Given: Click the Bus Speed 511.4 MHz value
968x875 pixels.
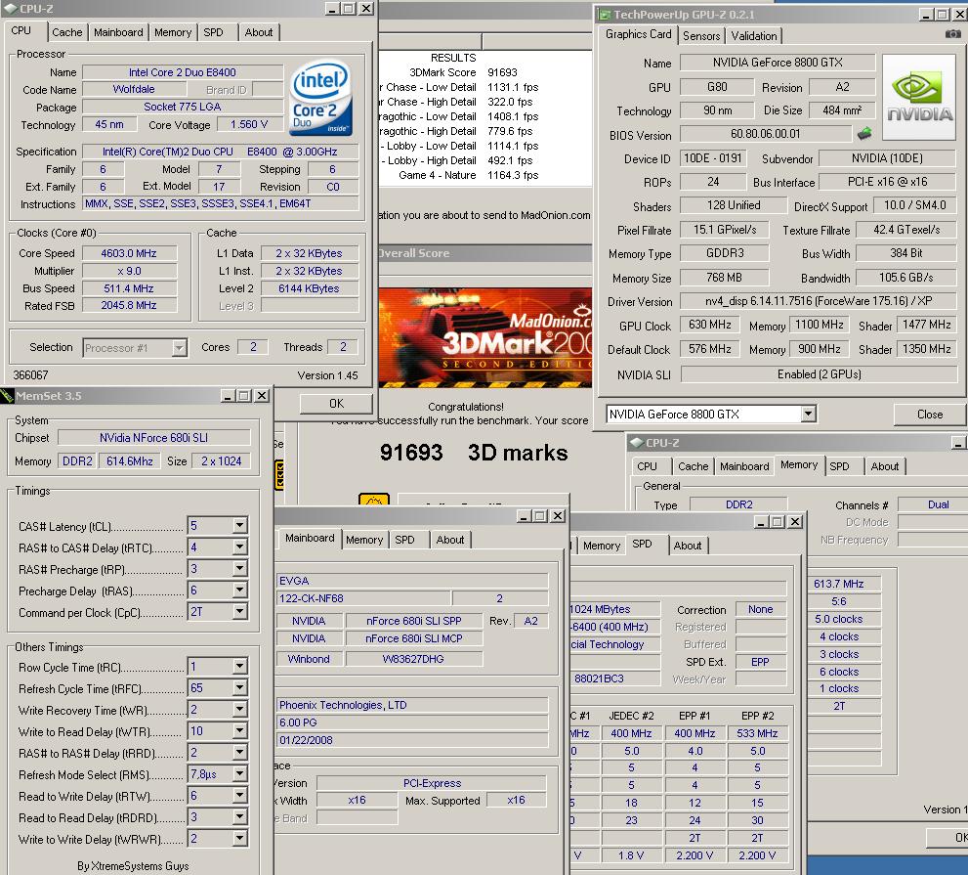Looking at the screenshot, I should [129, 288].
